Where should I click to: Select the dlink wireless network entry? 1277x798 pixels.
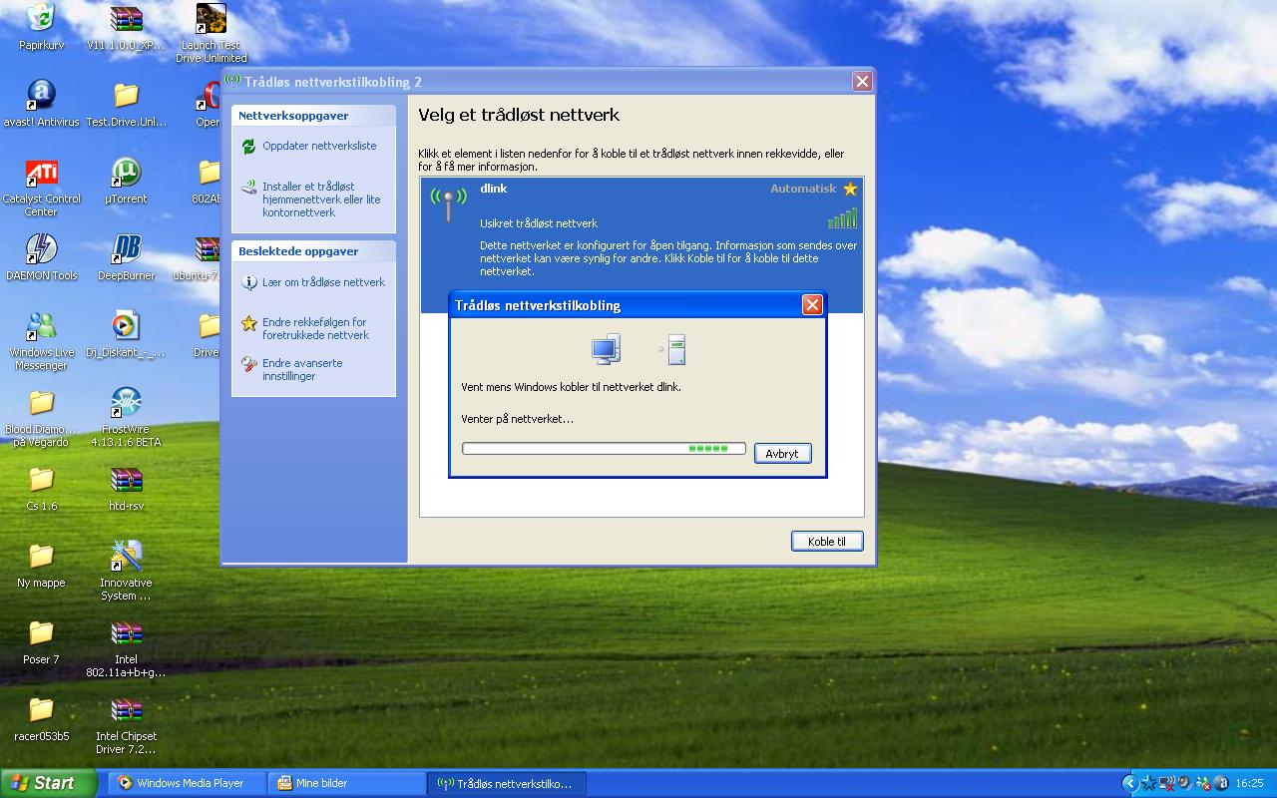(x=641, y=244)
